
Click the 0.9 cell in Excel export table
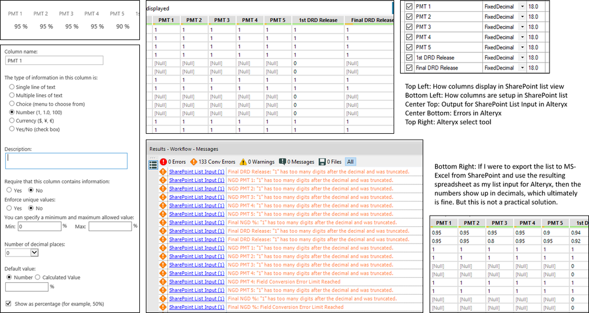pyautogui.click(x=555, y=233)
